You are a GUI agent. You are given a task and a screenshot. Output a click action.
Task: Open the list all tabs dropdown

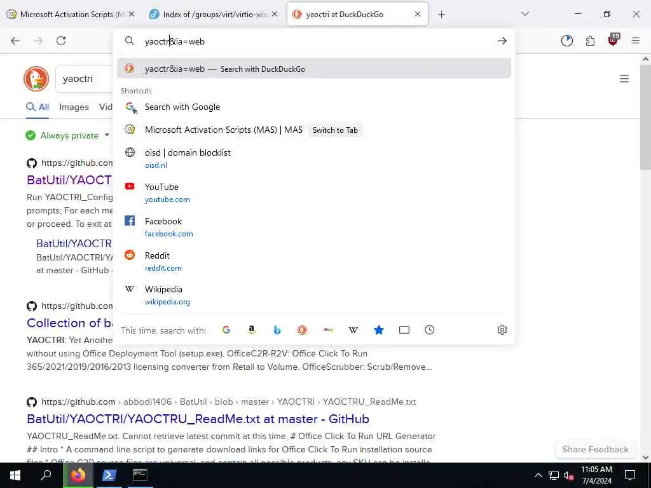point(524,14)
